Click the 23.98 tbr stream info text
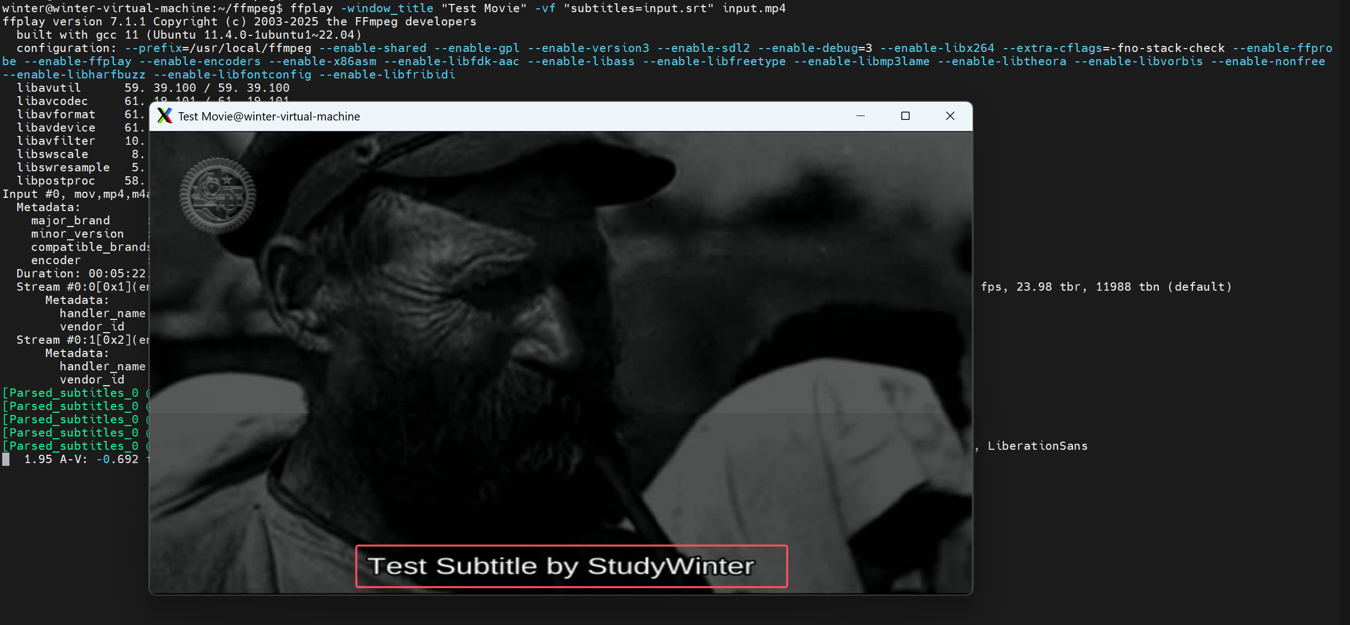 click(x=1047, y=287)
